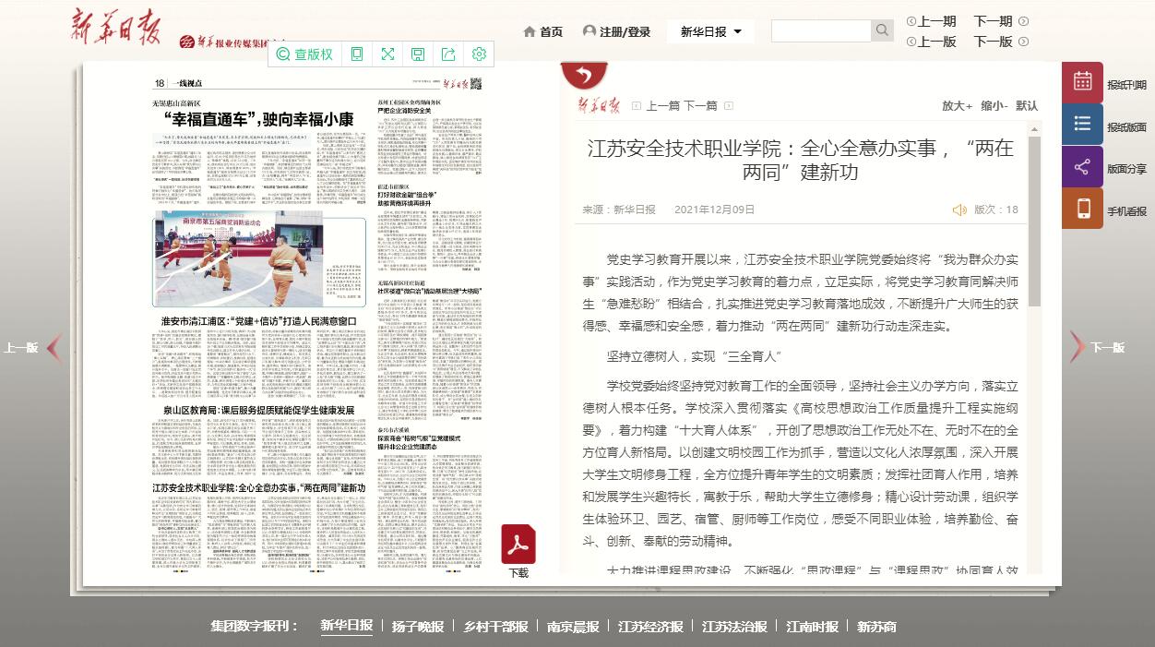This screenshot has width=1155, height=647.
Task: Open the 版面分享 share icon
Action: point(1082,167)
